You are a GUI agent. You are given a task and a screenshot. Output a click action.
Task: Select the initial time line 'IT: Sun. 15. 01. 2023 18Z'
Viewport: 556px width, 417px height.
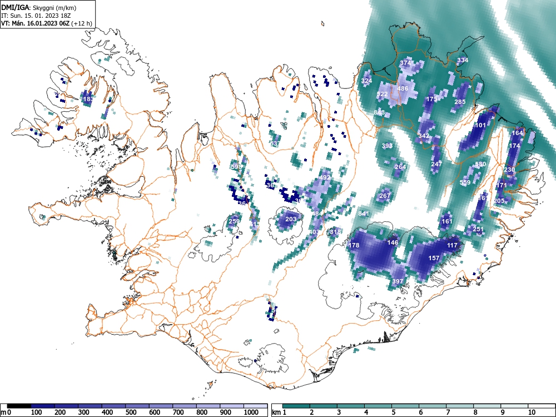pyautogui.click(x=36, y=16)
